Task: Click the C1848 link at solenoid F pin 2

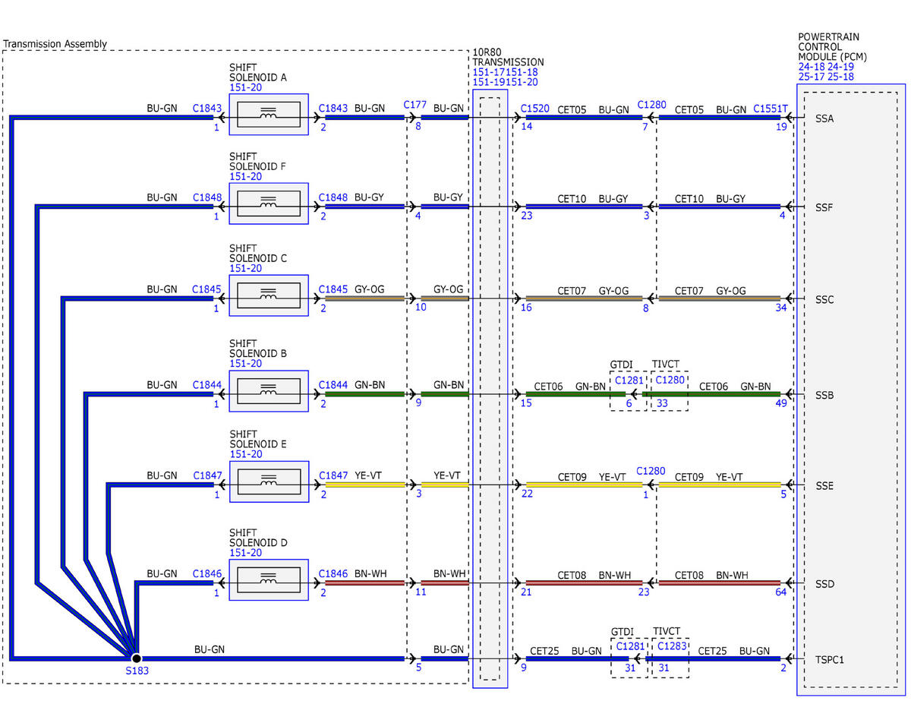Action: pos(333,197)
